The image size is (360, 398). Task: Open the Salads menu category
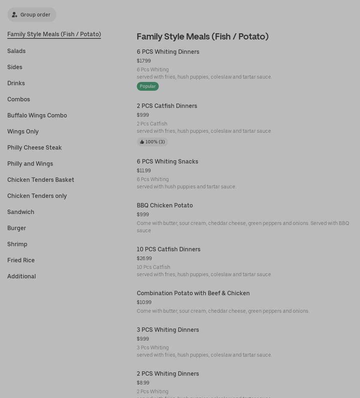point(16,51)
